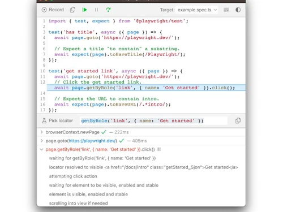283x212 pixels.
Task: Click the import statement on line 1
Action: pyautogui.click(x=118, y=21)
